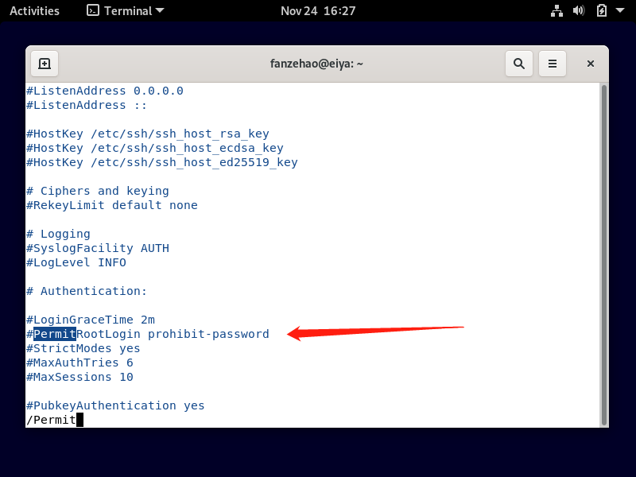Click the highlighted Permit search match
Screen dimensions: 636x477
[x=54, y=334]
